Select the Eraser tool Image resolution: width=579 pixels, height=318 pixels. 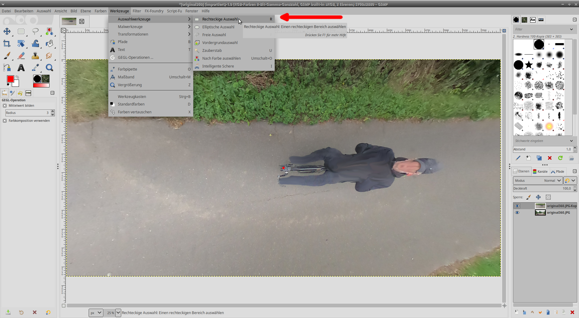coord(21,56)
